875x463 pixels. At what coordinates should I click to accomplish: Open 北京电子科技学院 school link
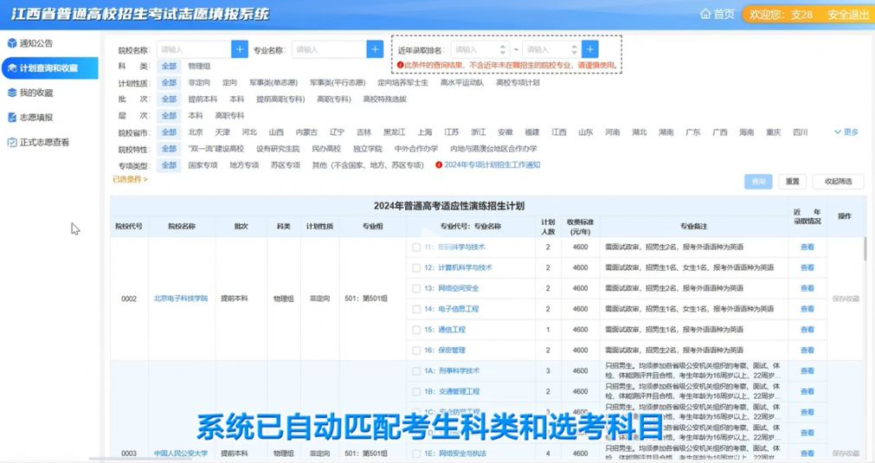(181, 299)
